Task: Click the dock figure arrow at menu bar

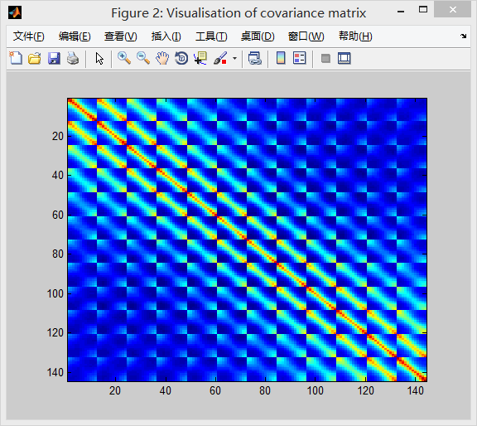Action: coord(463,36)
